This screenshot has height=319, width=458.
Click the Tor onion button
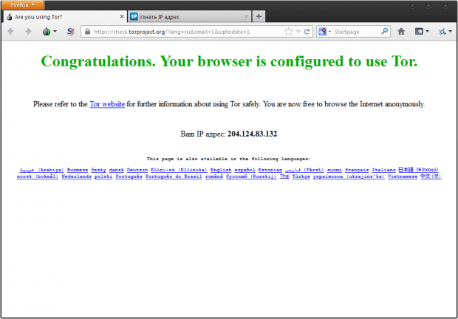(x=46, y=32)
